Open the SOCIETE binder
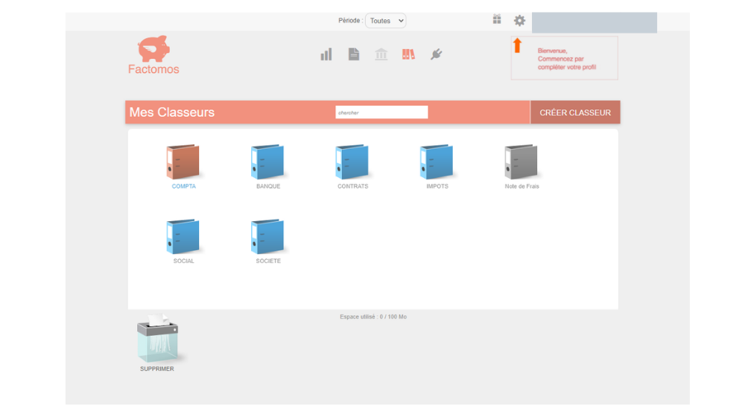The height and width of the screenshot is (417, 745). click(x=267, y=237)
